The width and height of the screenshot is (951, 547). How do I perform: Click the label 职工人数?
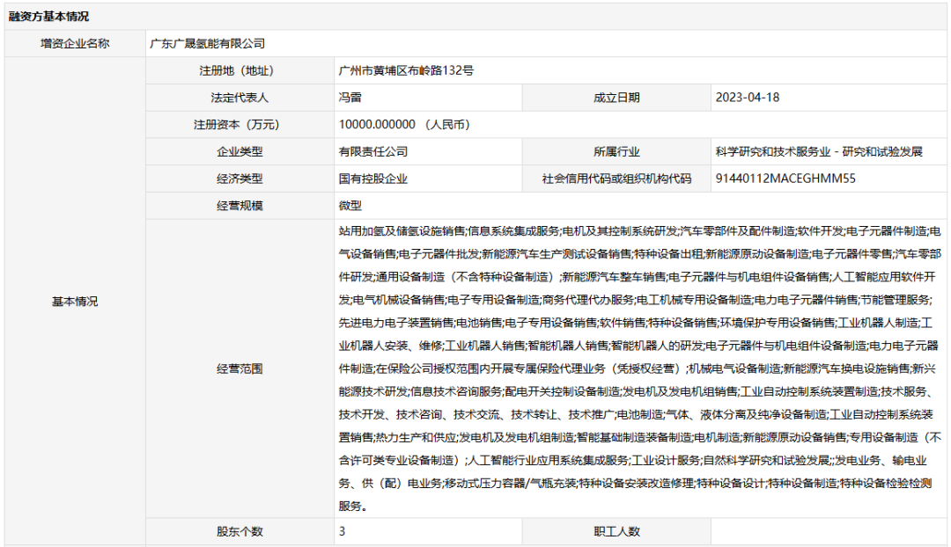pyautogui.click(x=616, y=532)
